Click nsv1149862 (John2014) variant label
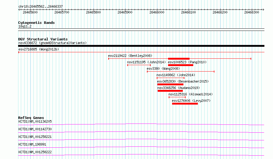 point(176,75)
